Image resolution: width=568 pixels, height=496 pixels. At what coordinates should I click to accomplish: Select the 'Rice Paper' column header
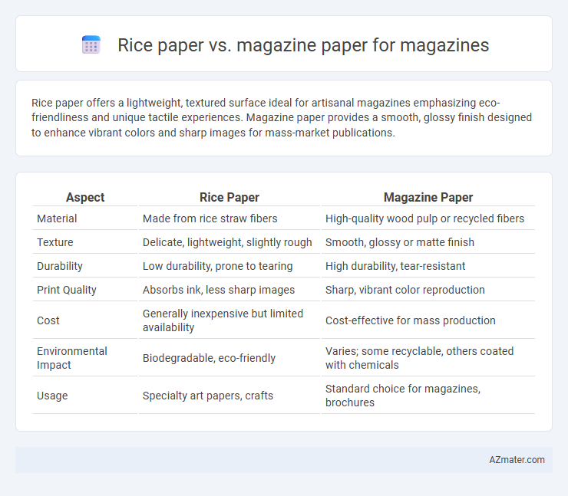coord(230,197)
